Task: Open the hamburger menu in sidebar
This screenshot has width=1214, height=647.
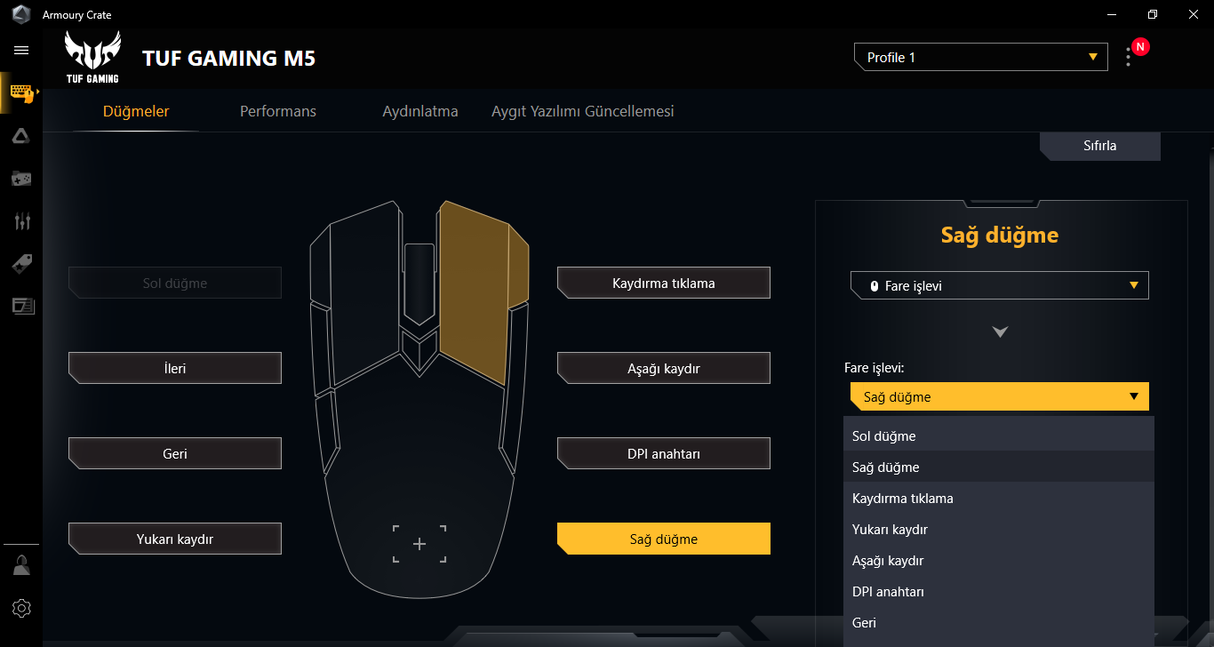Action: click(21, 51)
